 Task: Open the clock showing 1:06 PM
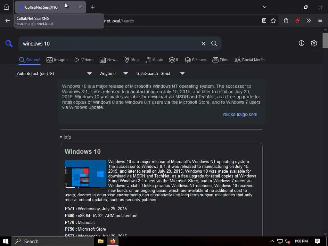[x=301, y=241]
